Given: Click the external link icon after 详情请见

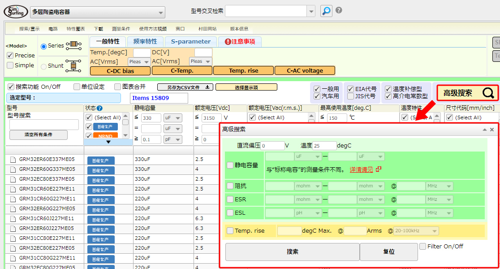Looking at the screenshot, I should [379, 169].
